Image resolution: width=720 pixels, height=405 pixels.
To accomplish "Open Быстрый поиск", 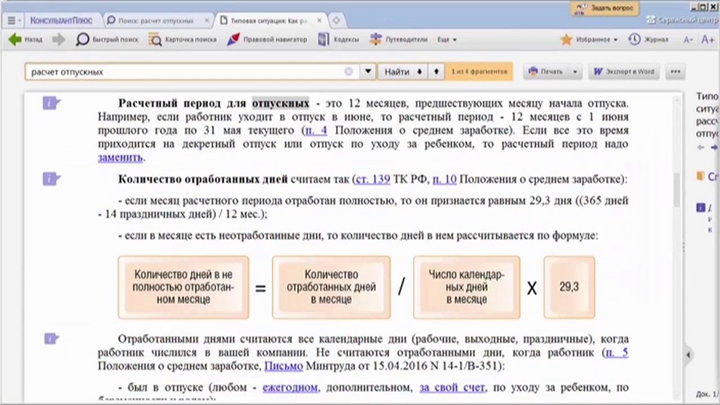I will (x=107, y=39).
